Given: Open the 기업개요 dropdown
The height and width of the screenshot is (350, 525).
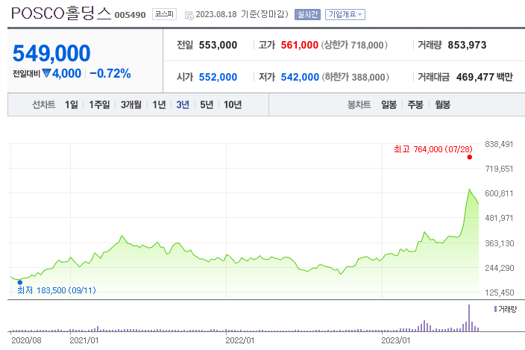Looking at the screenshot, I should click(x=345, y=14).
